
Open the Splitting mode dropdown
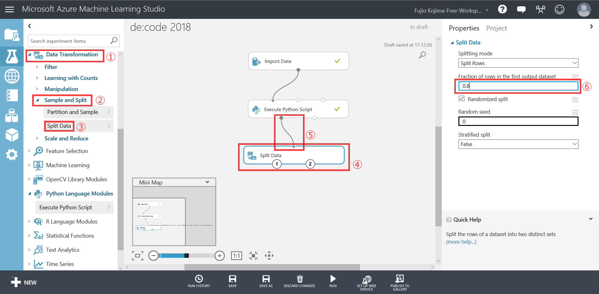pos(518,63)
